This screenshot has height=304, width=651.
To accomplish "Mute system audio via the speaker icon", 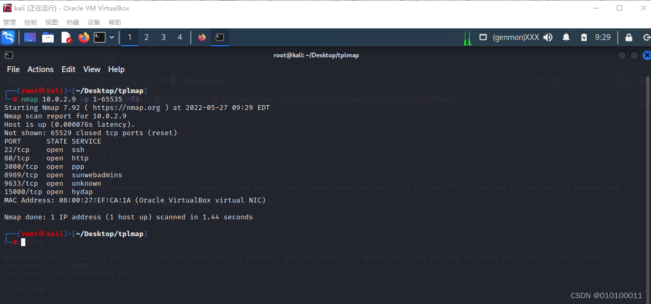I will [547, 37].
